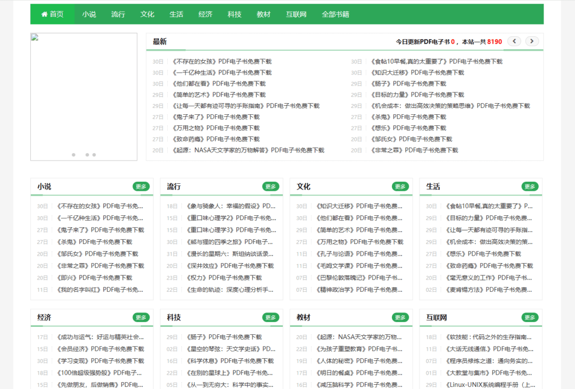
Task: Click the home 首页 icon in navbar
Action: coord(45,14)
